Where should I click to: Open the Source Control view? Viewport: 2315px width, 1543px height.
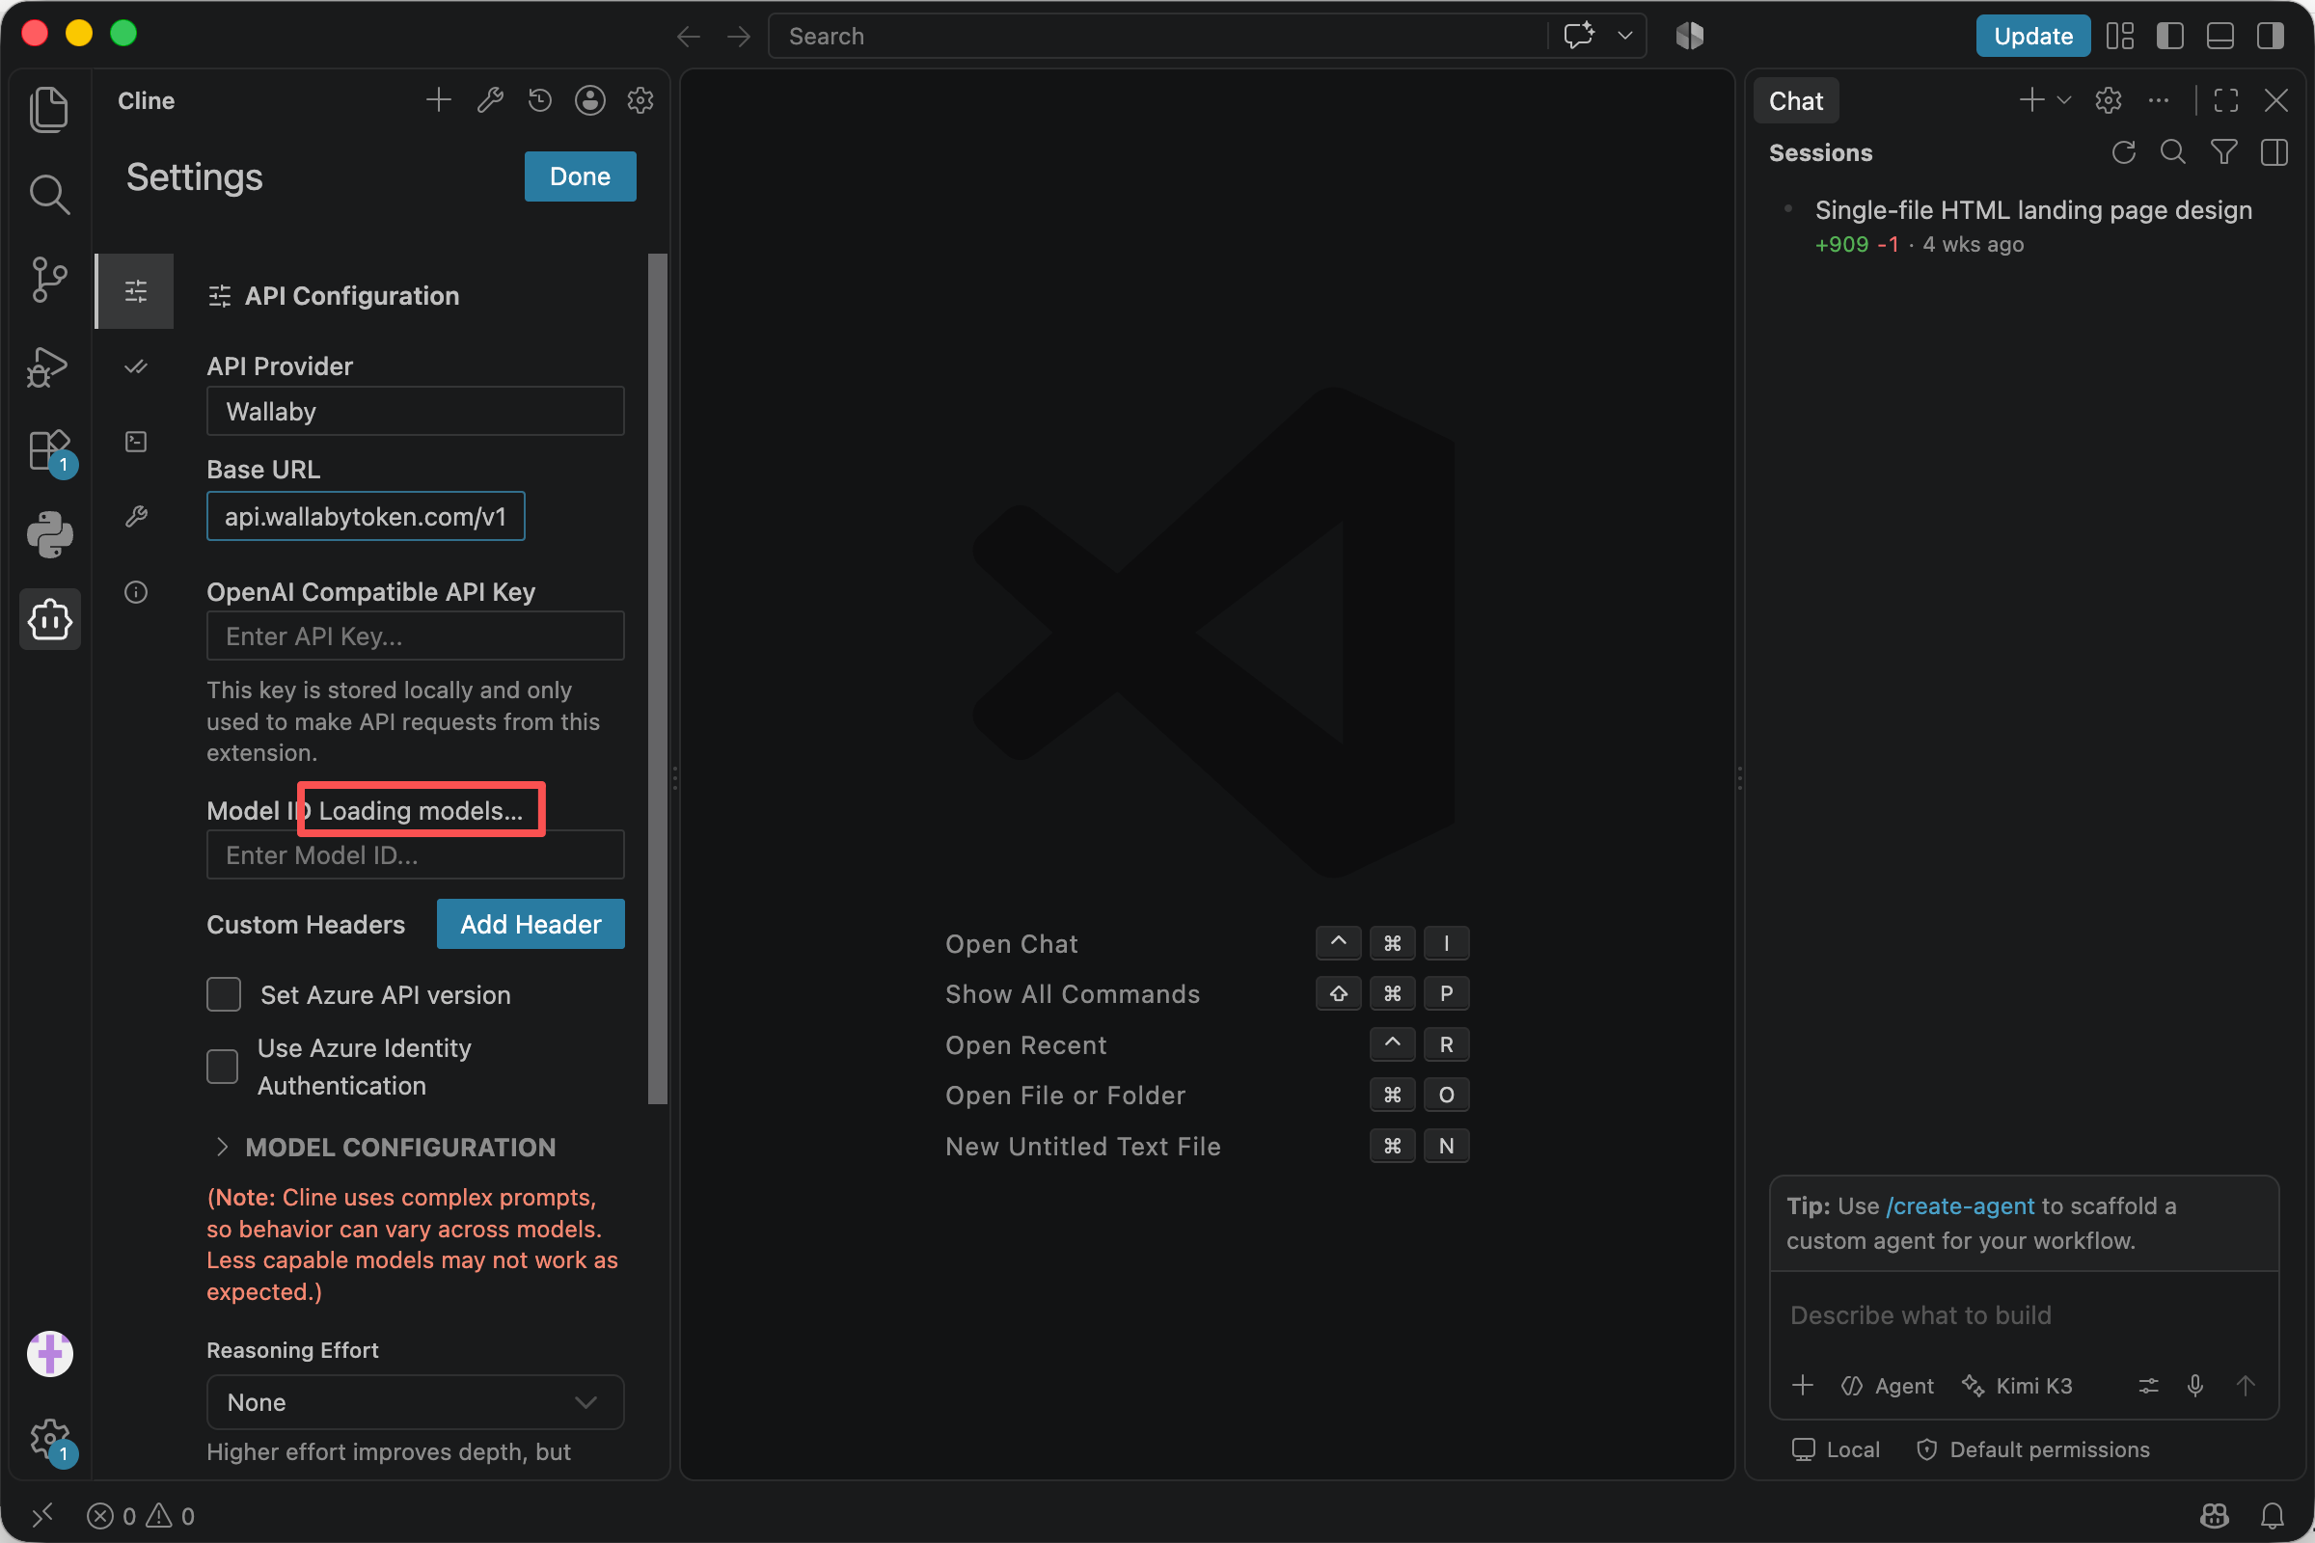tap(49, 280)
